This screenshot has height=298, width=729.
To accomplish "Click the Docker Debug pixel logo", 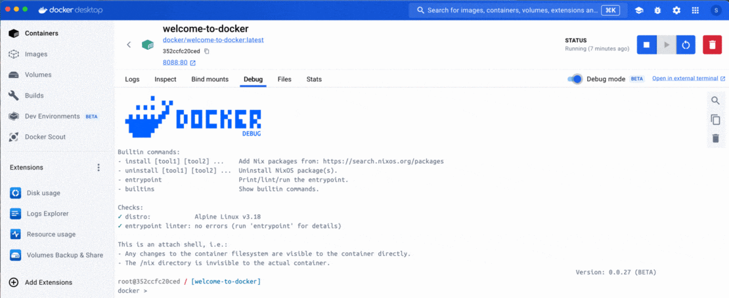I will (x=193, y=117).
